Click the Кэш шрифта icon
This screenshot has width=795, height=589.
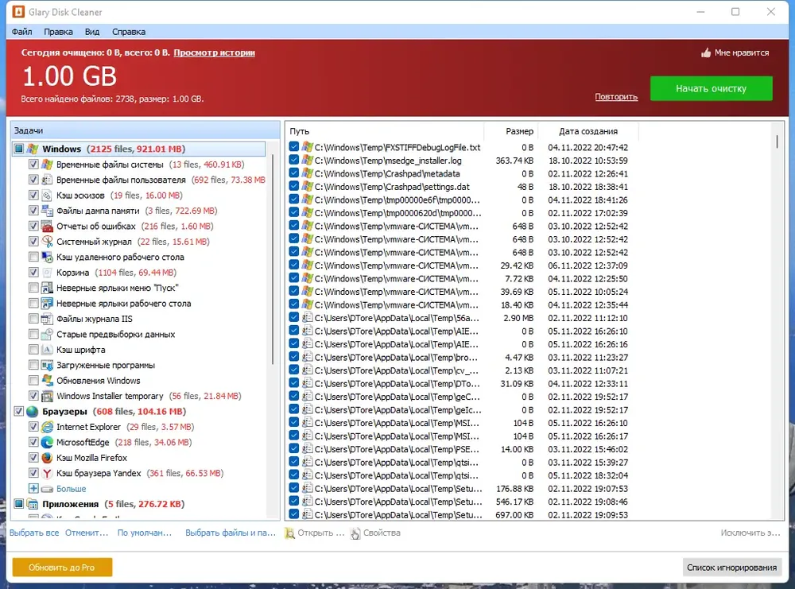[47, 350]
